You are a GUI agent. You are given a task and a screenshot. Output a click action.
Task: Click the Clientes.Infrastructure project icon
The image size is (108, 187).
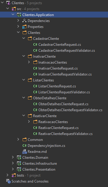(x=19, y=164)
